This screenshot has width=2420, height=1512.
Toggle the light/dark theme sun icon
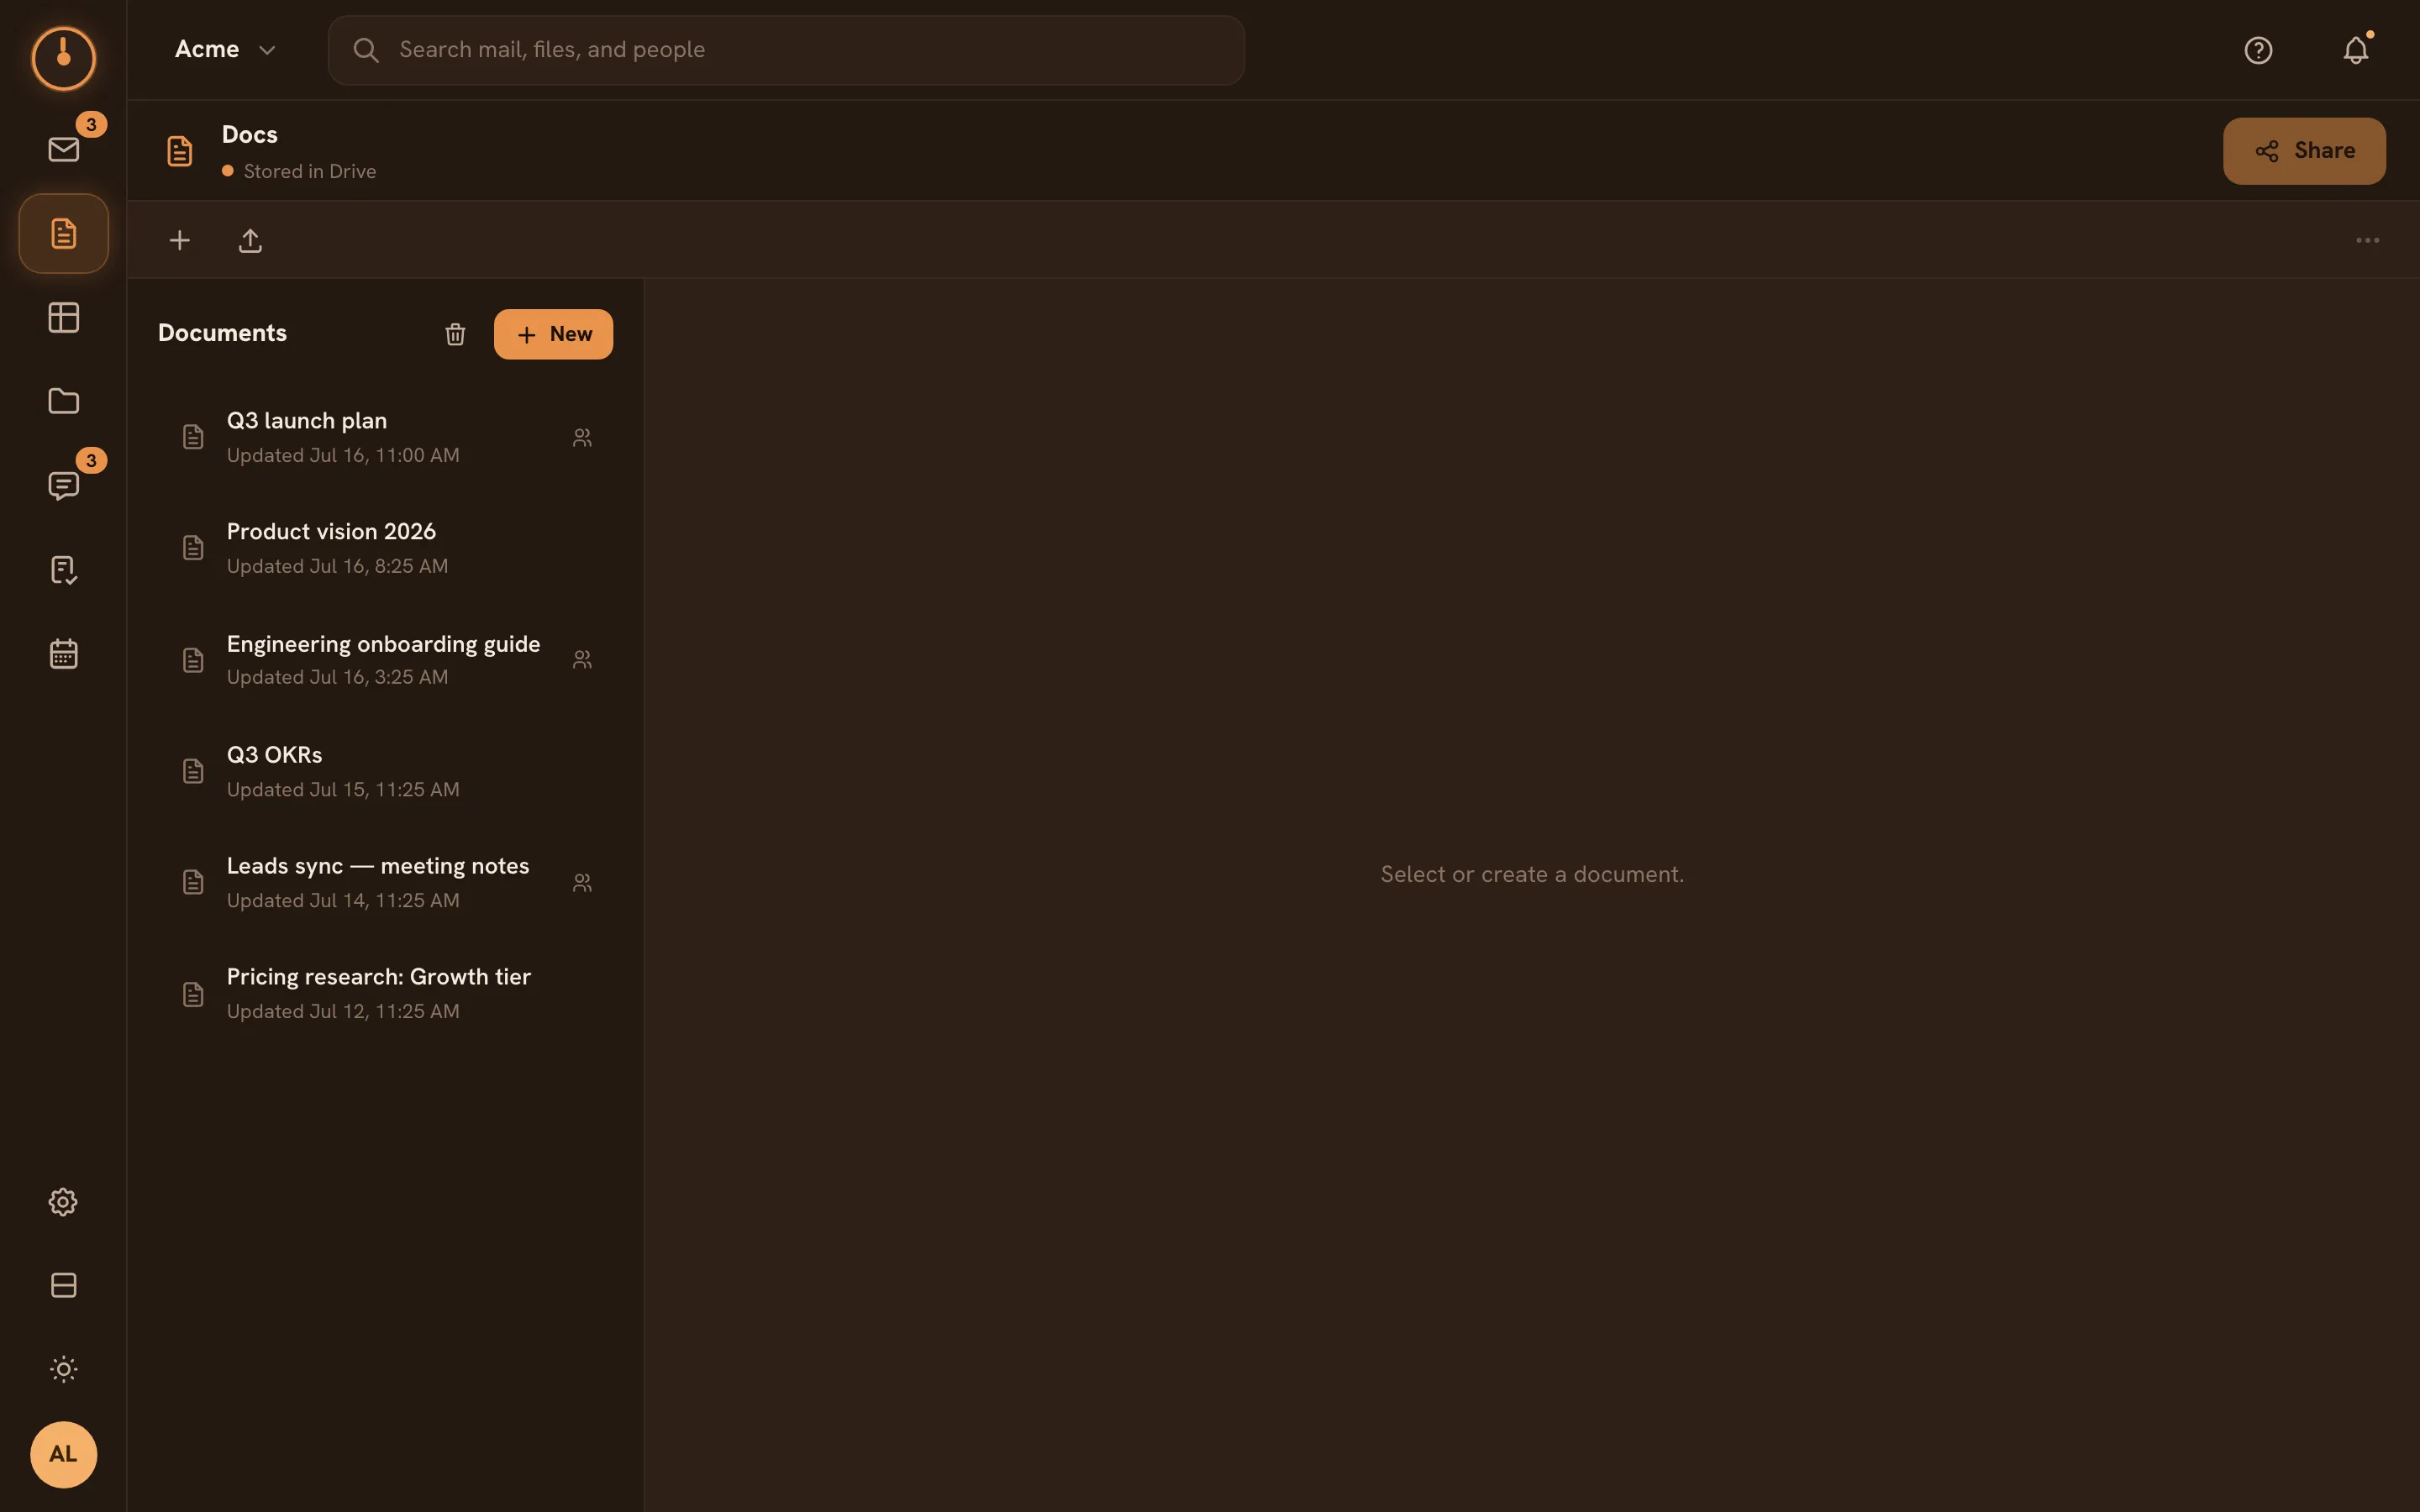63,1369
